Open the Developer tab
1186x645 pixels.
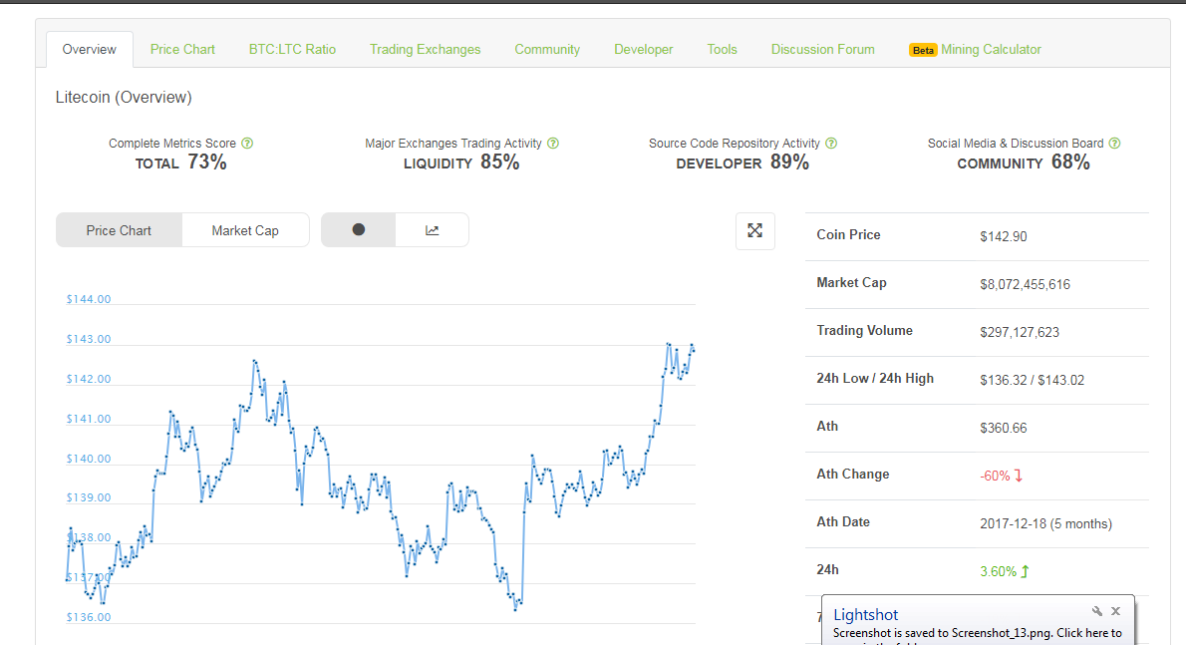click(644, 49)
